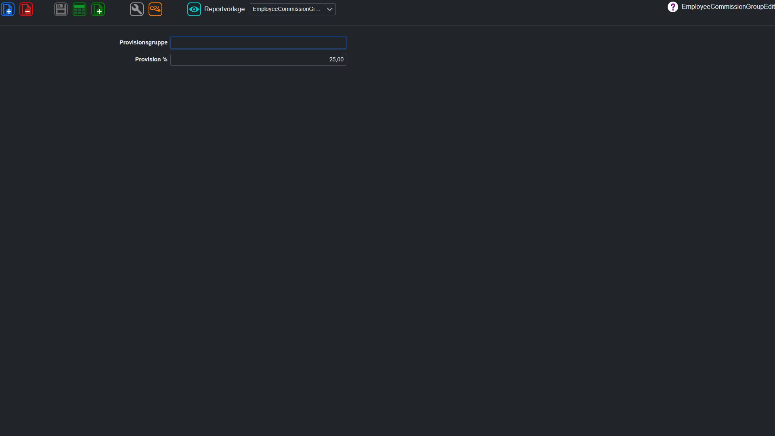Click the Provision % field showing 25,00

[x=258, y=60]
